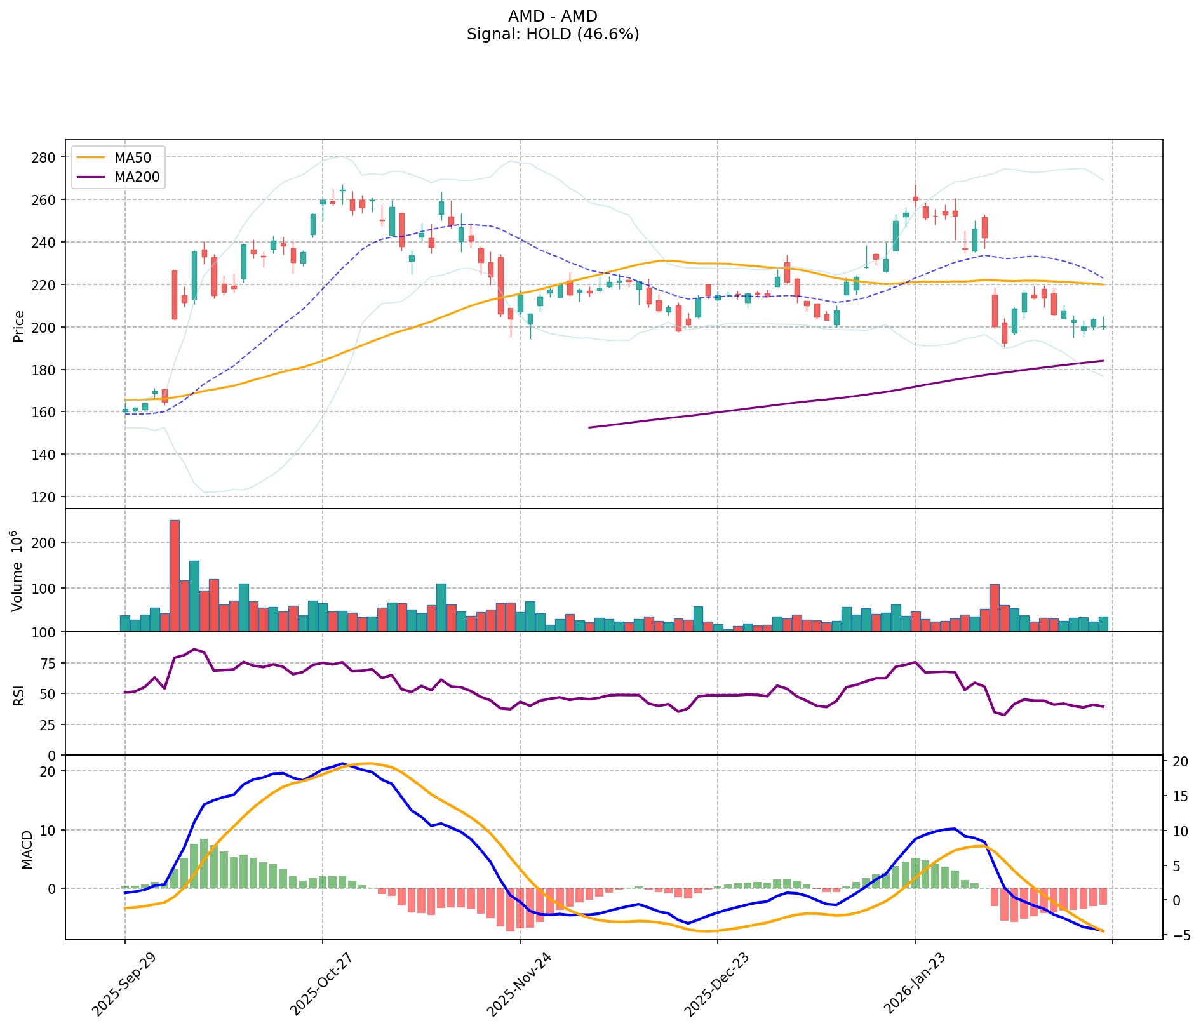Click the 75 tick on RSI axis

(x=48, y=664)
